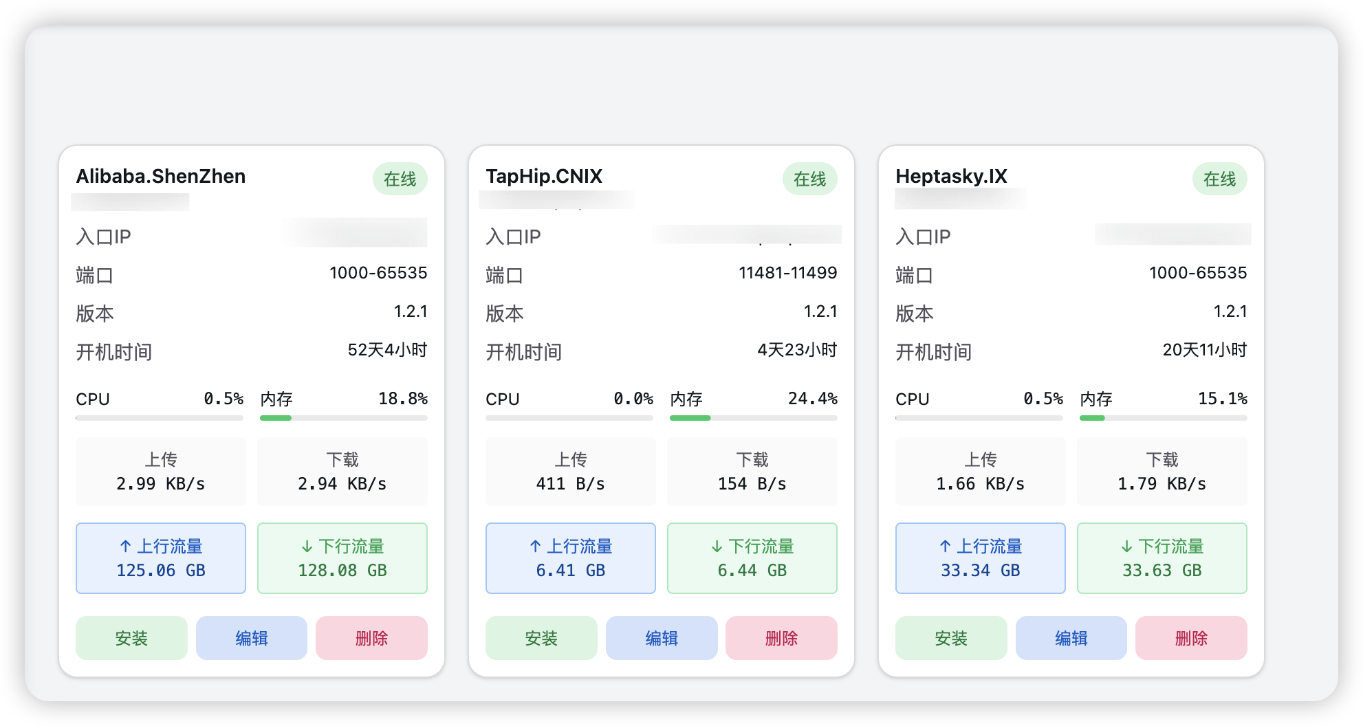Select the TapHip.CNIX node title

click(x=544, y=177)
